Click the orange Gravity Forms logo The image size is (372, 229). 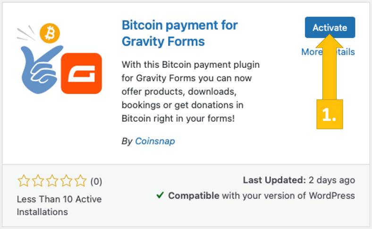tap(81, 73)
